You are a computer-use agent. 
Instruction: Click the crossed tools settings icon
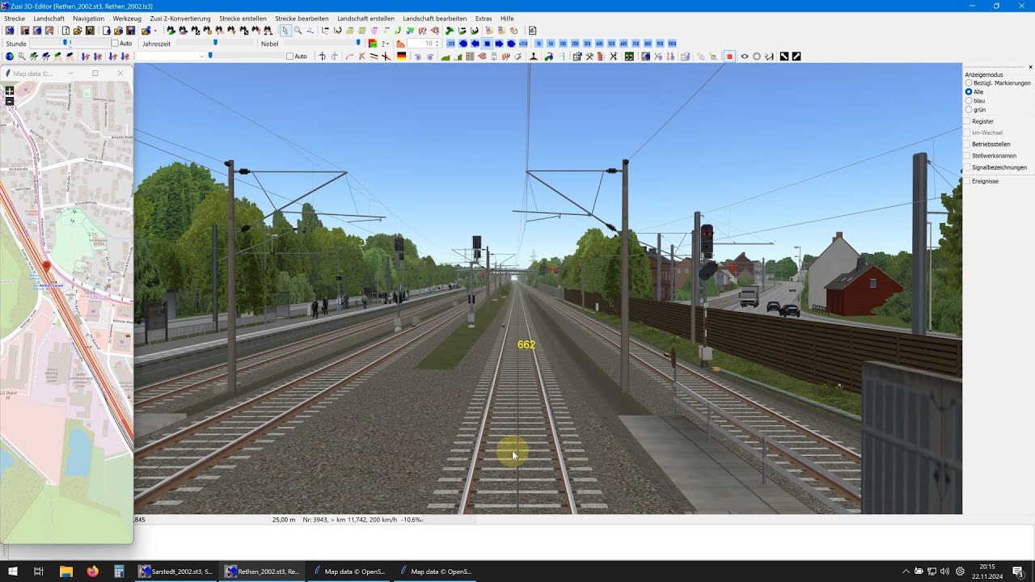[x=589, y=57]
